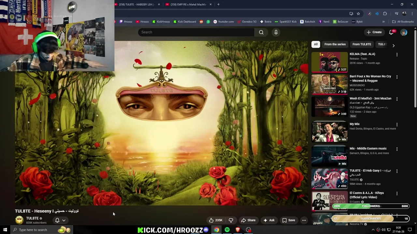Open options for KELMA video row
The image size is (417, 234).
tap(397, 55)
